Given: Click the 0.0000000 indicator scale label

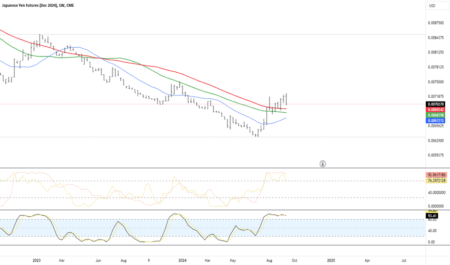Looking at the screenshot, I should click(436, 206).
